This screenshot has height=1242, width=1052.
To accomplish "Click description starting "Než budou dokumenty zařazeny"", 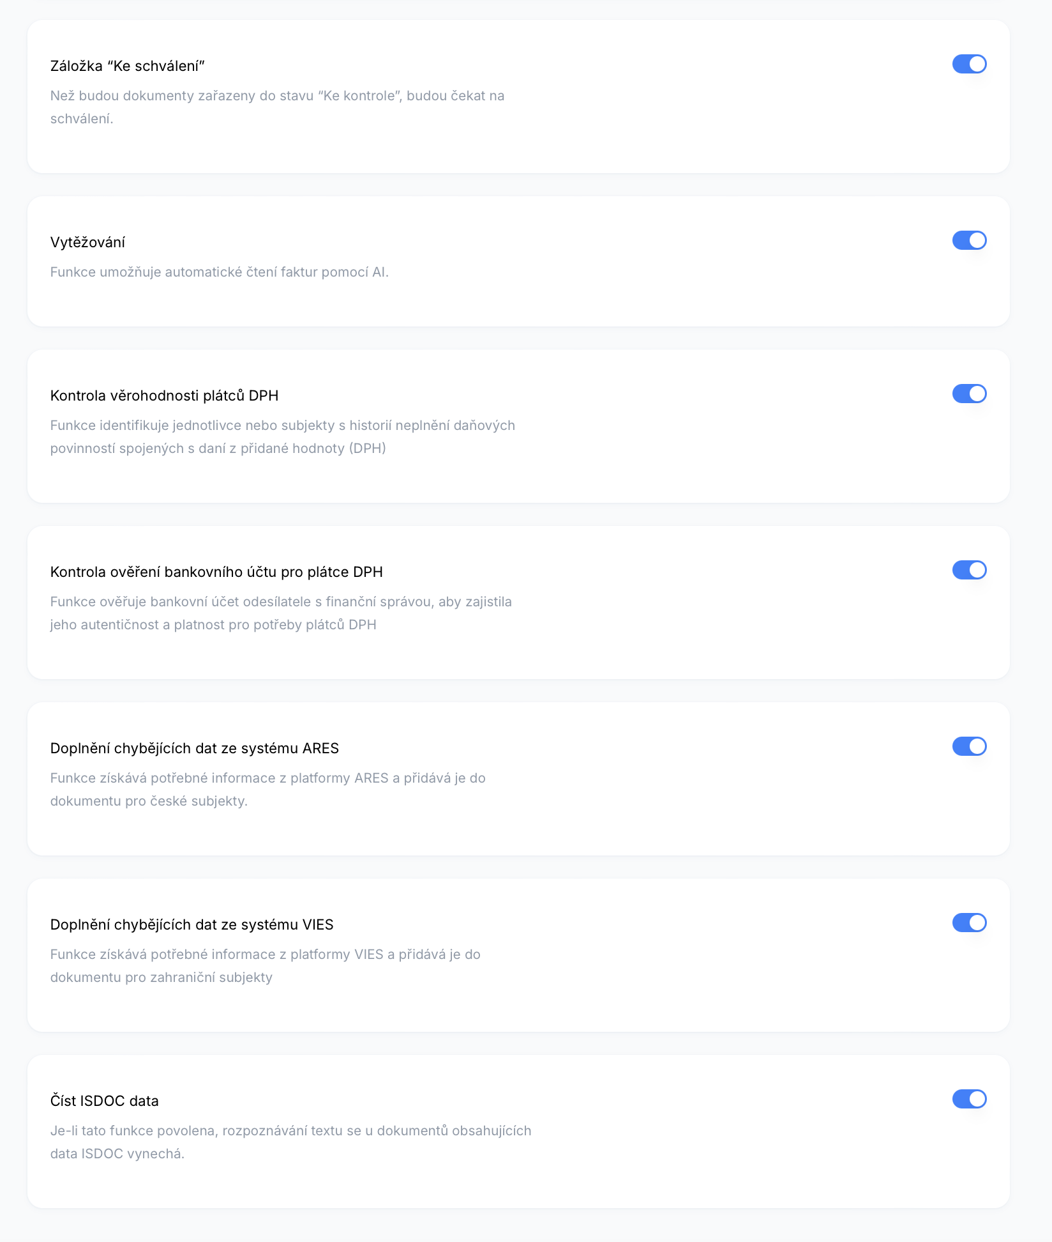I will pos(278,107).
